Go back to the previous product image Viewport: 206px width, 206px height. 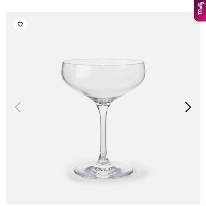click(x=18, y=107)
